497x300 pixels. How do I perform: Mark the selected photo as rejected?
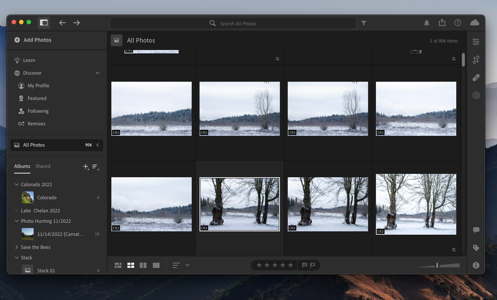[x=314, y=265]
